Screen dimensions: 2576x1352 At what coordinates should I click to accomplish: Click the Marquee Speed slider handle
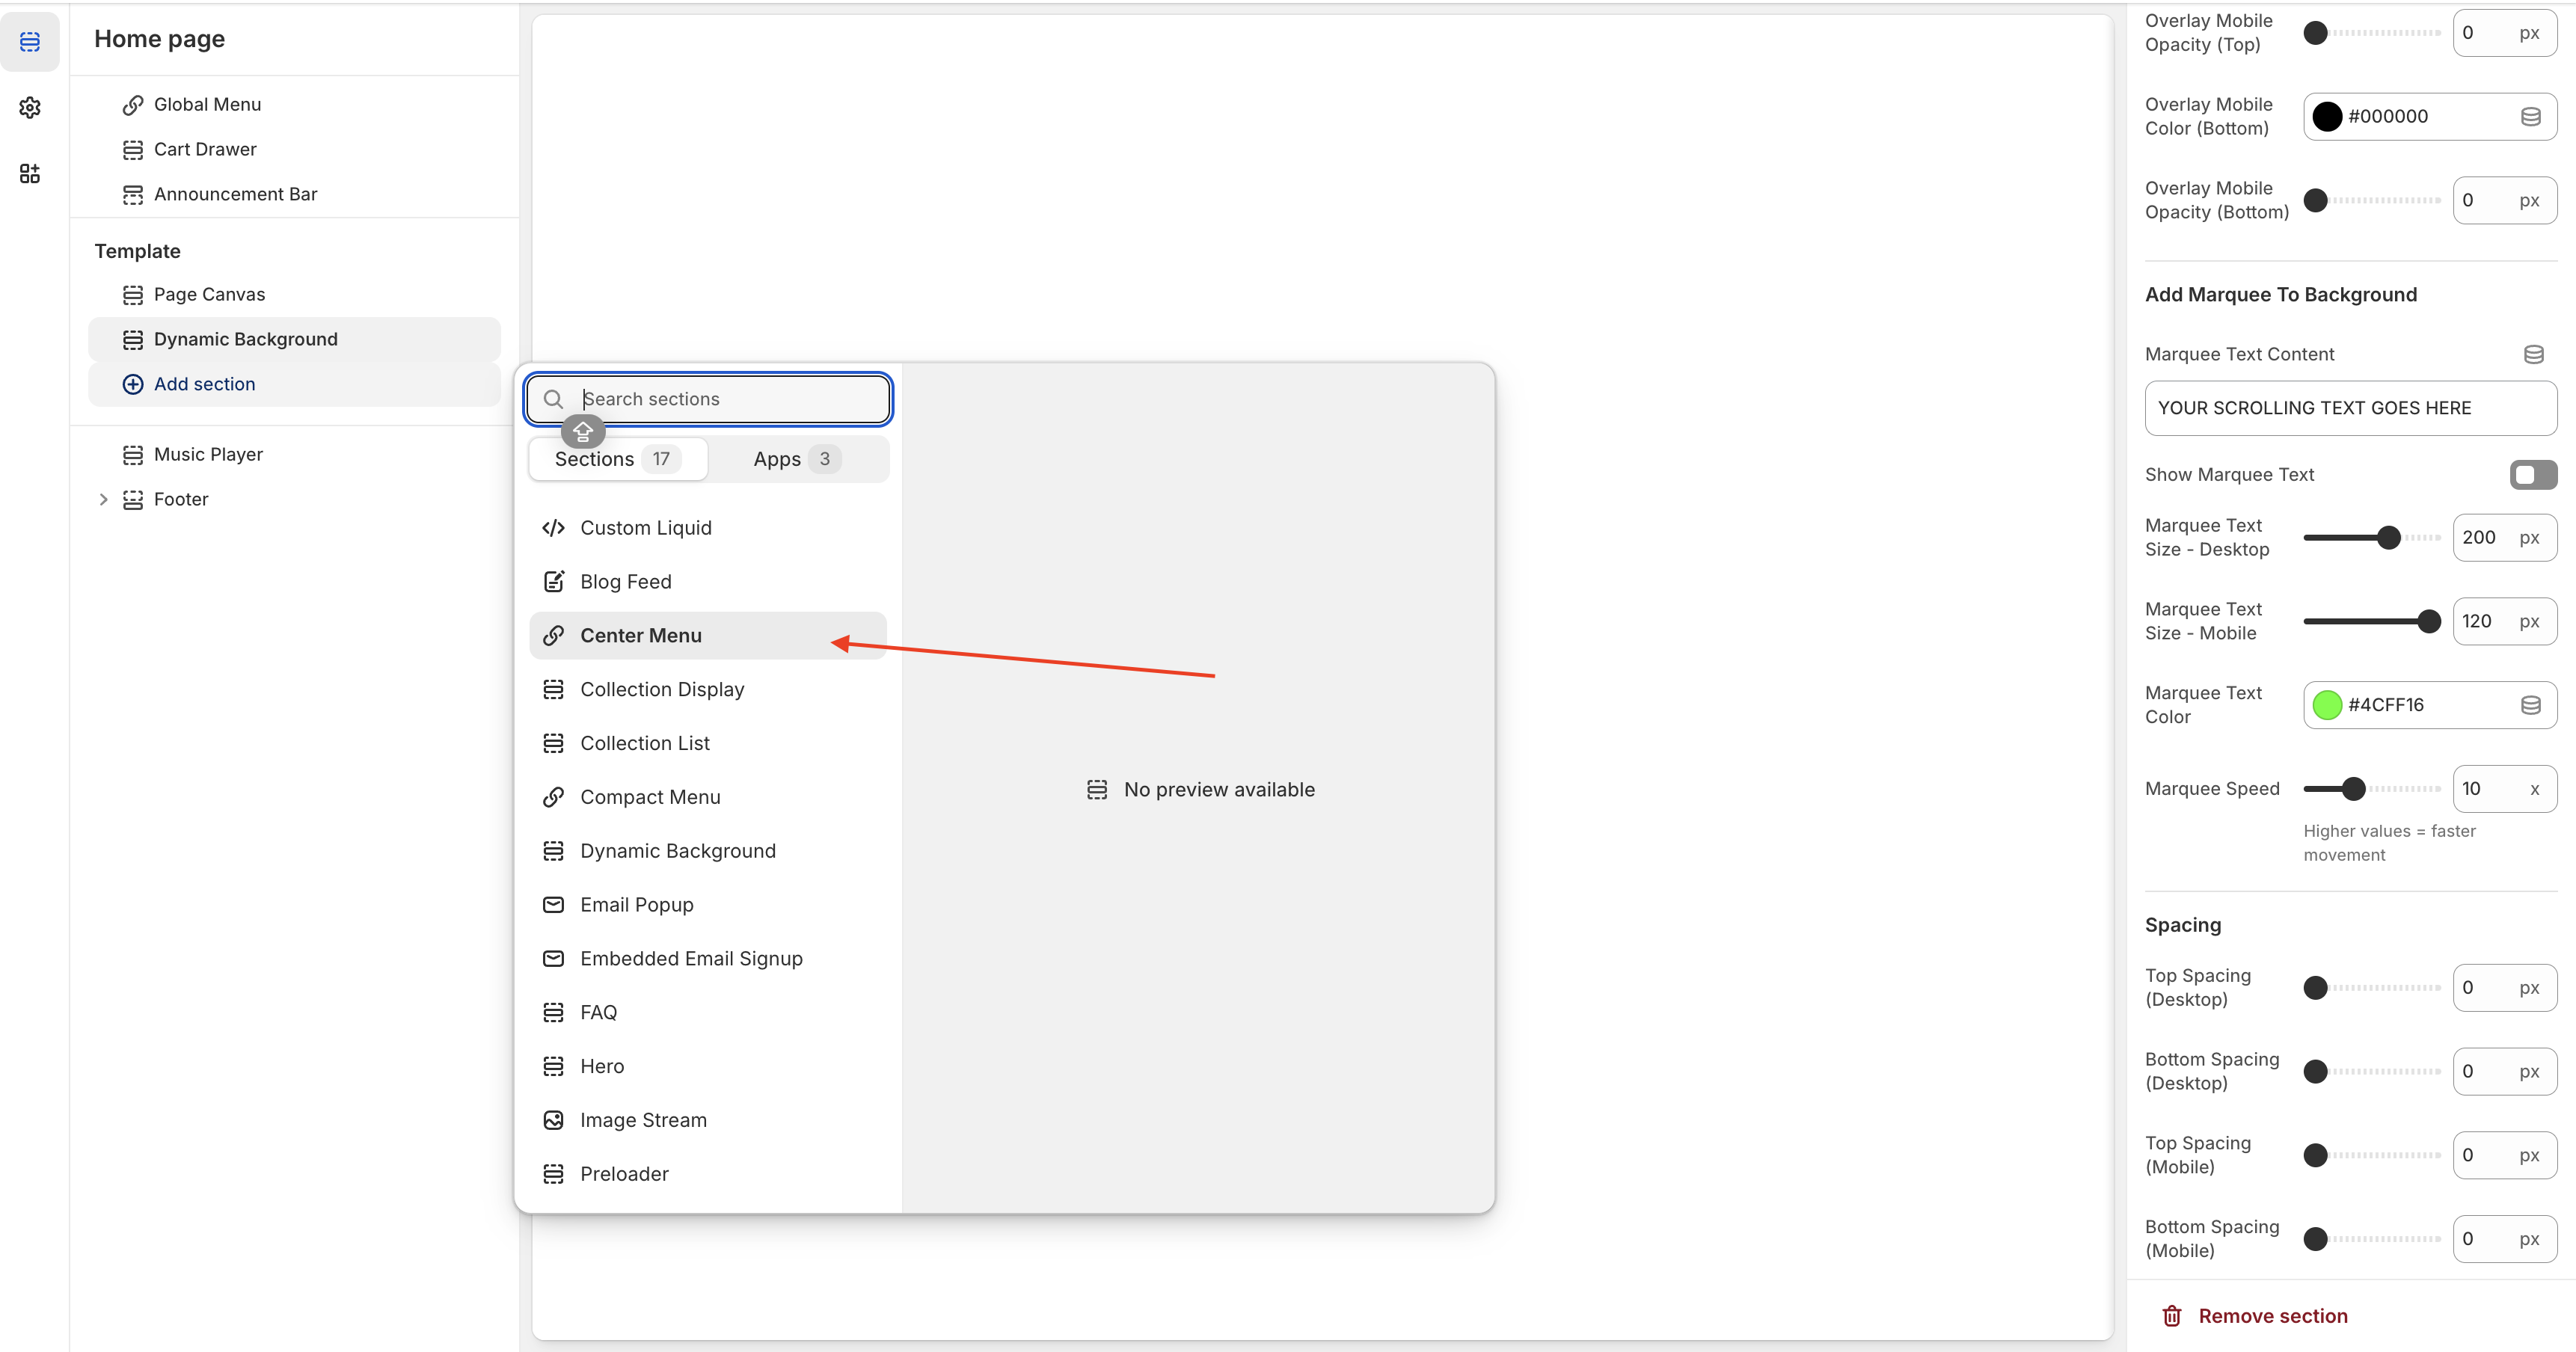coord(2353,789)
